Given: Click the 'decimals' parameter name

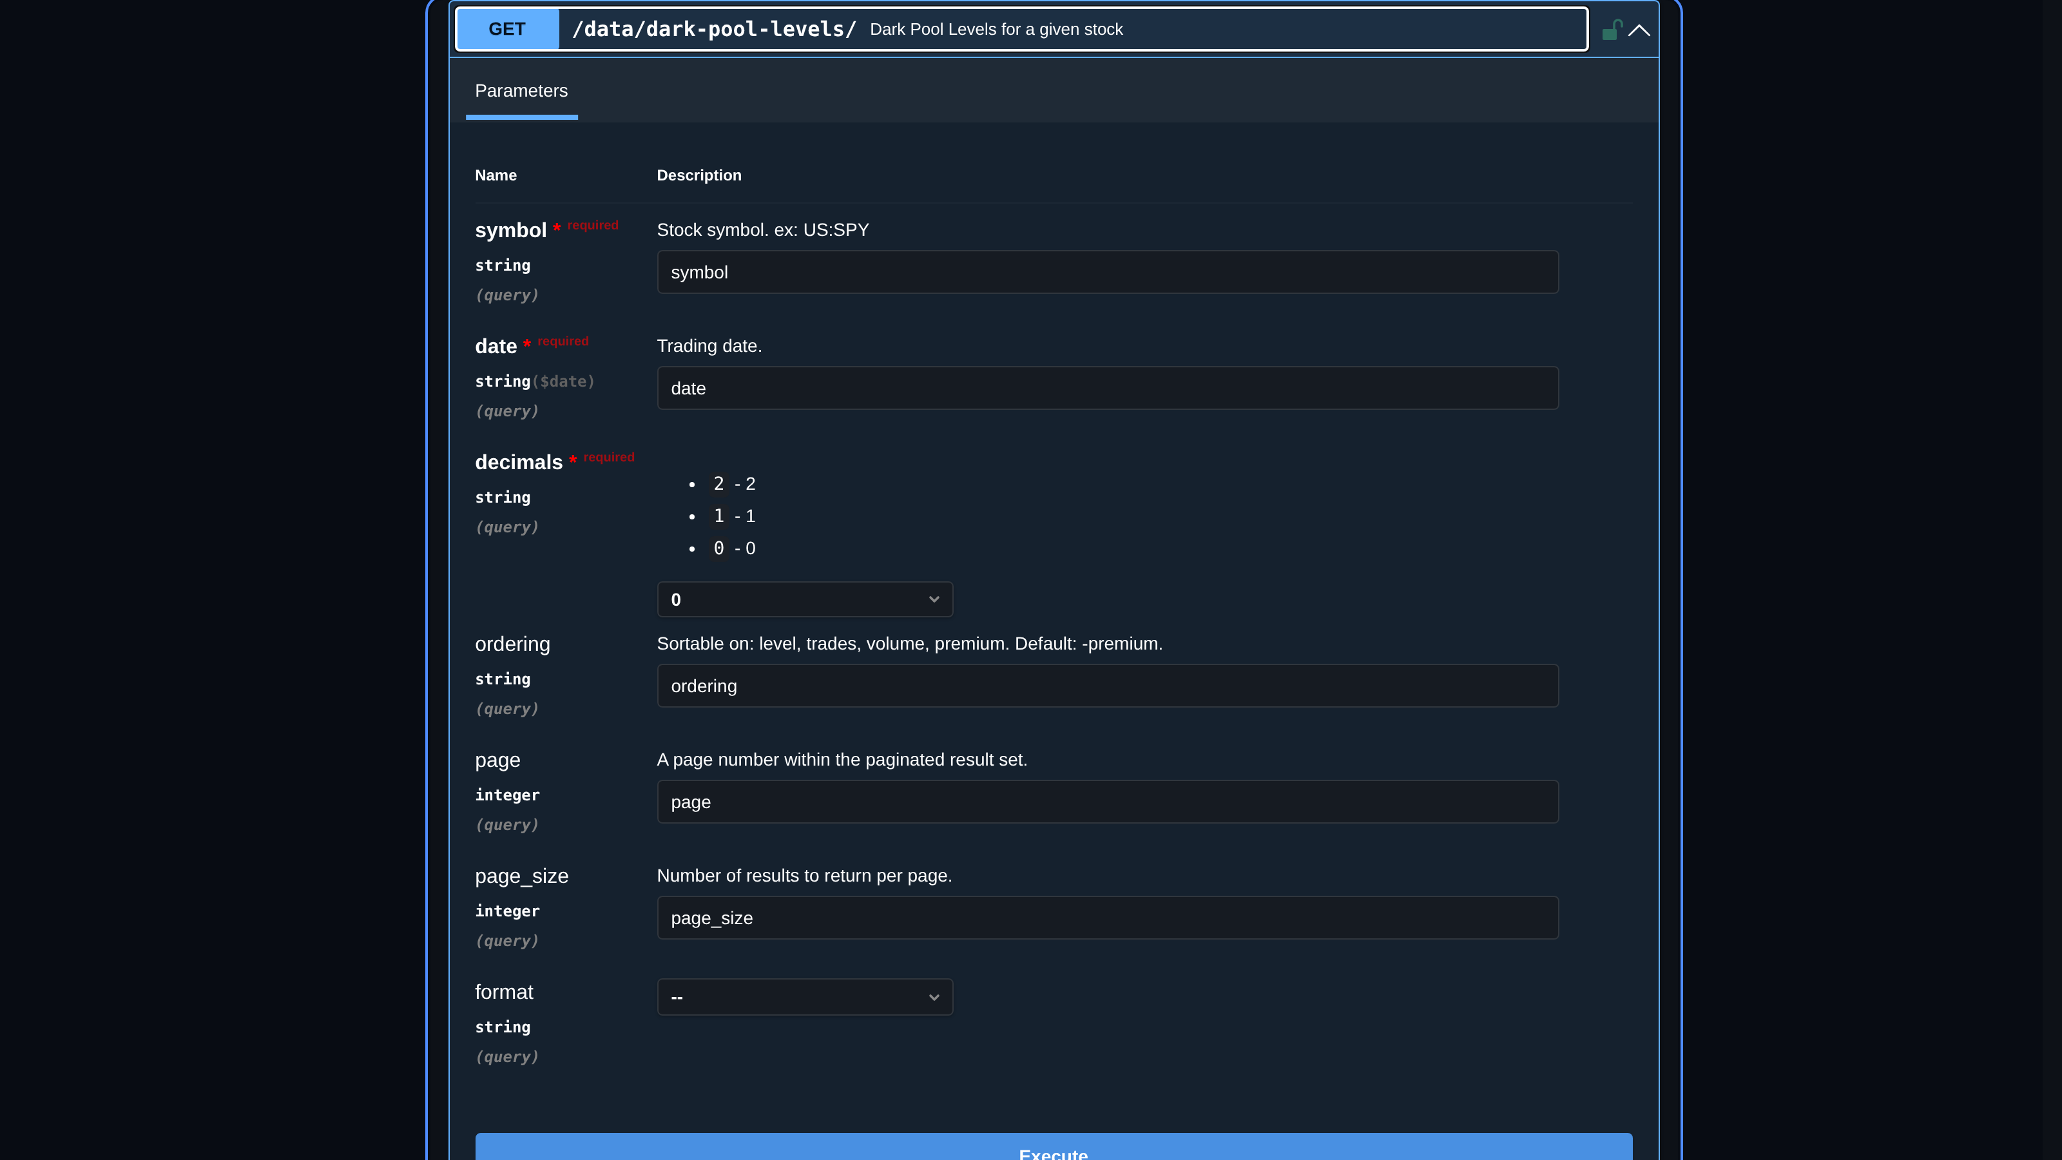Looking at the screenshot, I should (x=519, y=463).
